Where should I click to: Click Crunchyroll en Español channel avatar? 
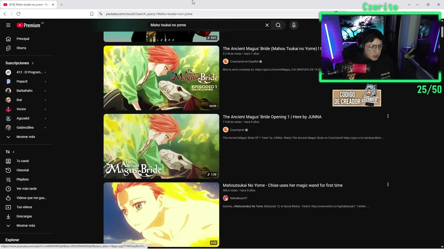tap(225, 62)
